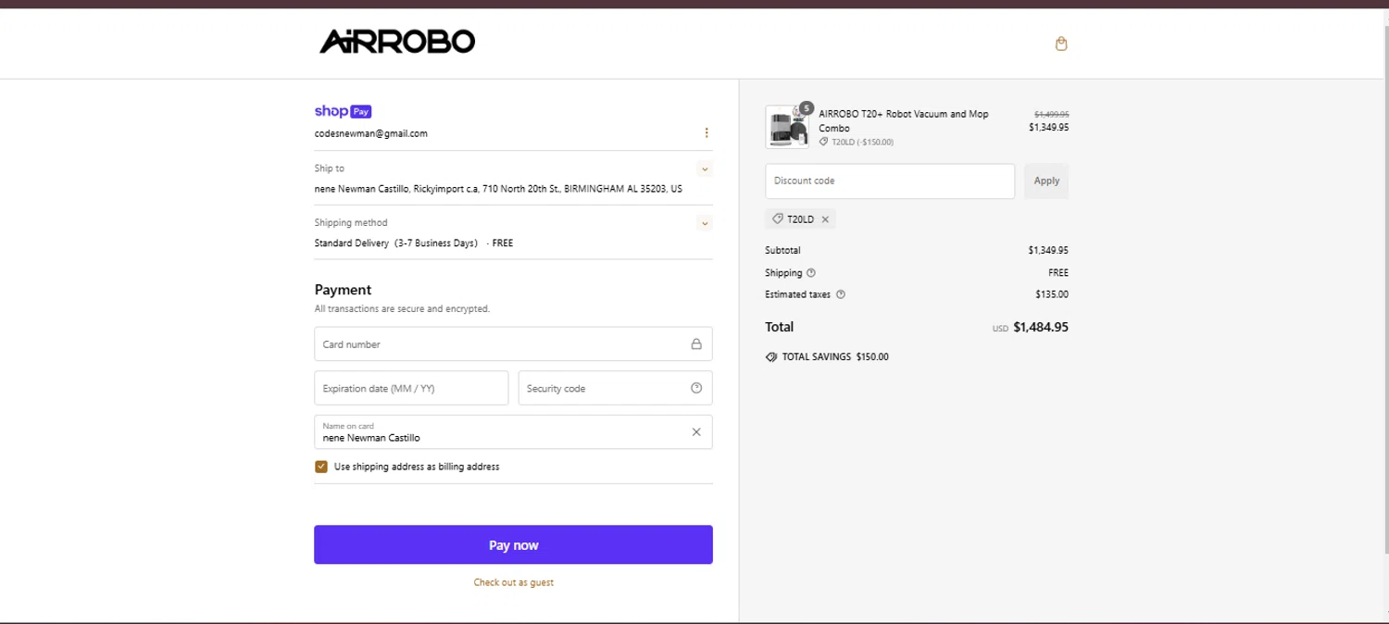Image resolution: width=1389 pixels, height=624 pixels.
Task: Click the total amount $1,484.95
Action: [x=1041, y=327]
